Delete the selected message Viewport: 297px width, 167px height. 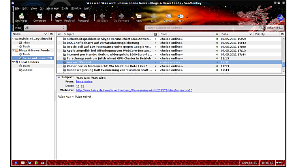point(168,17)
